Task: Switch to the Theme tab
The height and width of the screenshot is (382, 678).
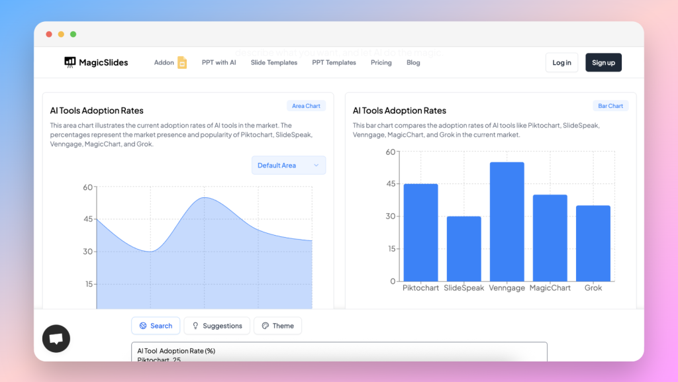Action: point(277,326)
